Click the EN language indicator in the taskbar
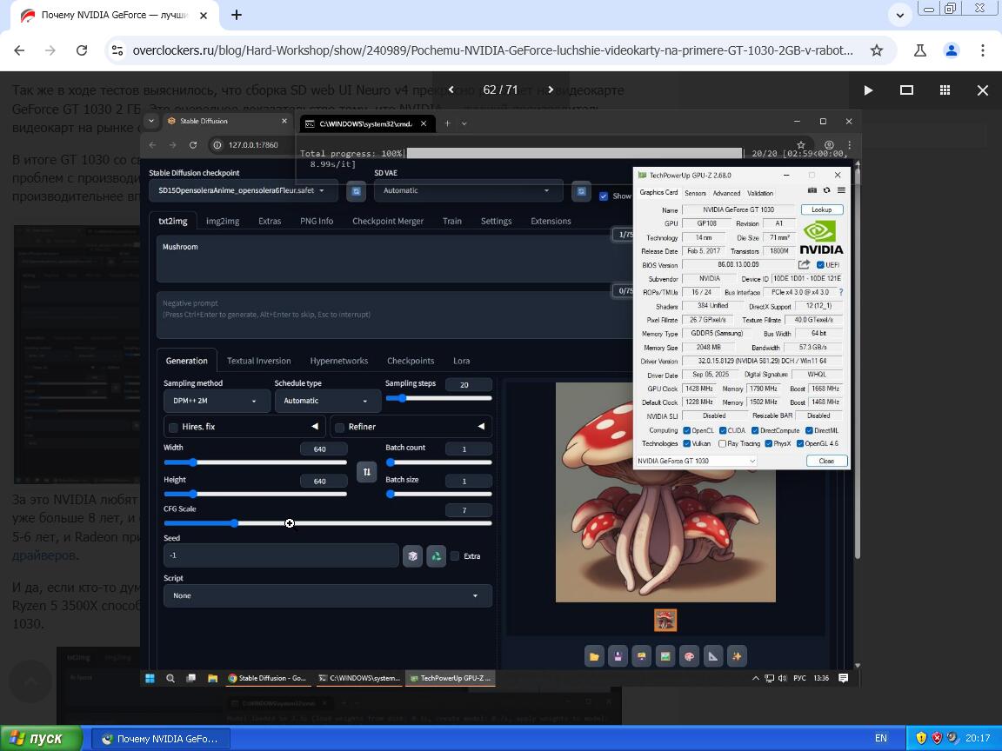This screenshot has width=1002, height=751. tap(880, 738)
